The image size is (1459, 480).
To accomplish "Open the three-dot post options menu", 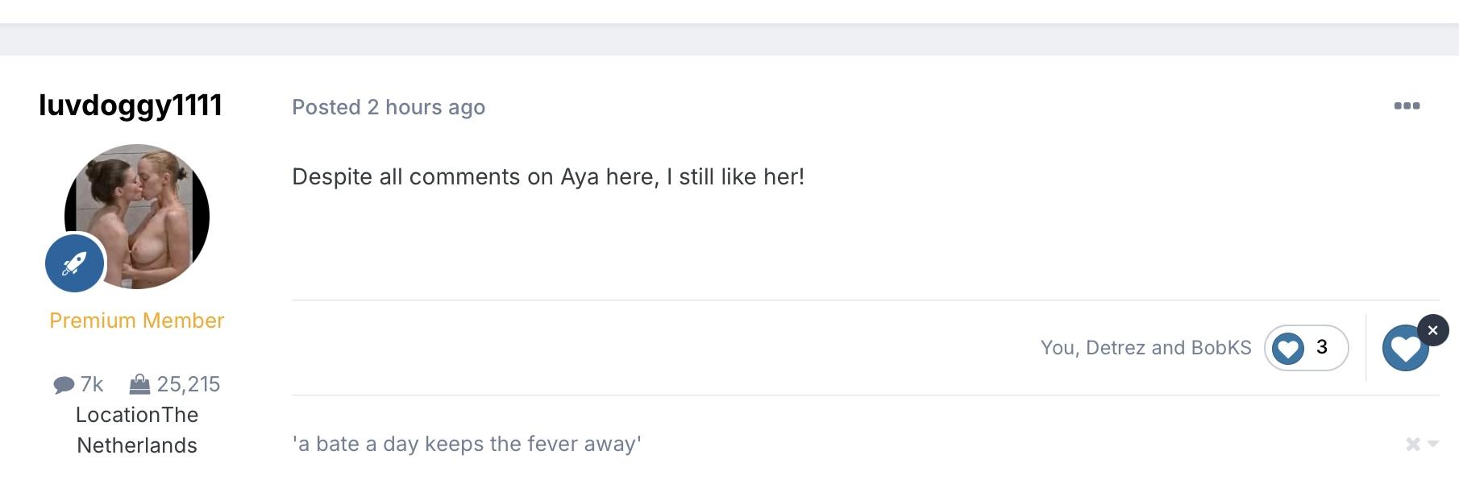I will tap(1407, 106).
